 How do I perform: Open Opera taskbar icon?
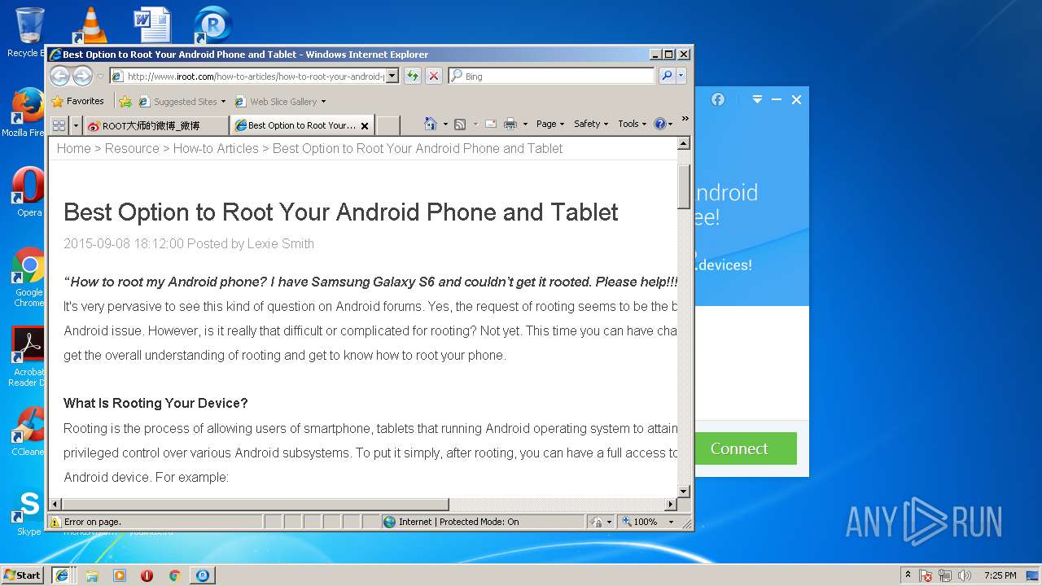[x=147, y=575]
